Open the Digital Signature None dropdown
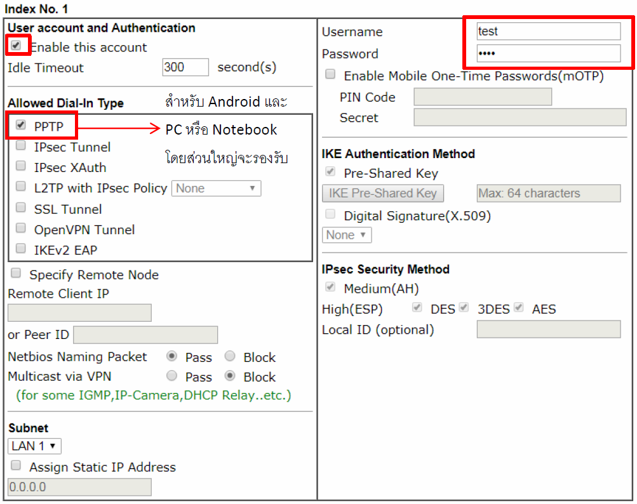 pos(347,235)
